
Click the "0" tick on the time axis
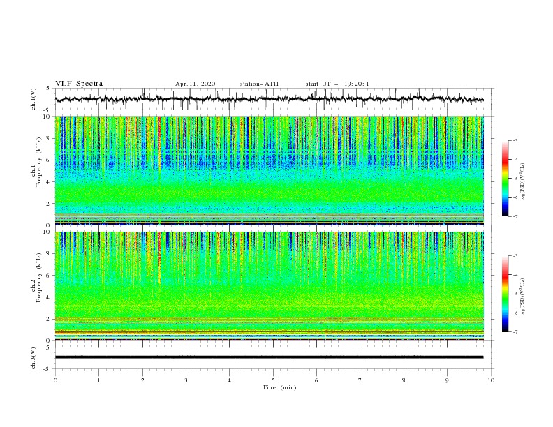tap(55, 380)
